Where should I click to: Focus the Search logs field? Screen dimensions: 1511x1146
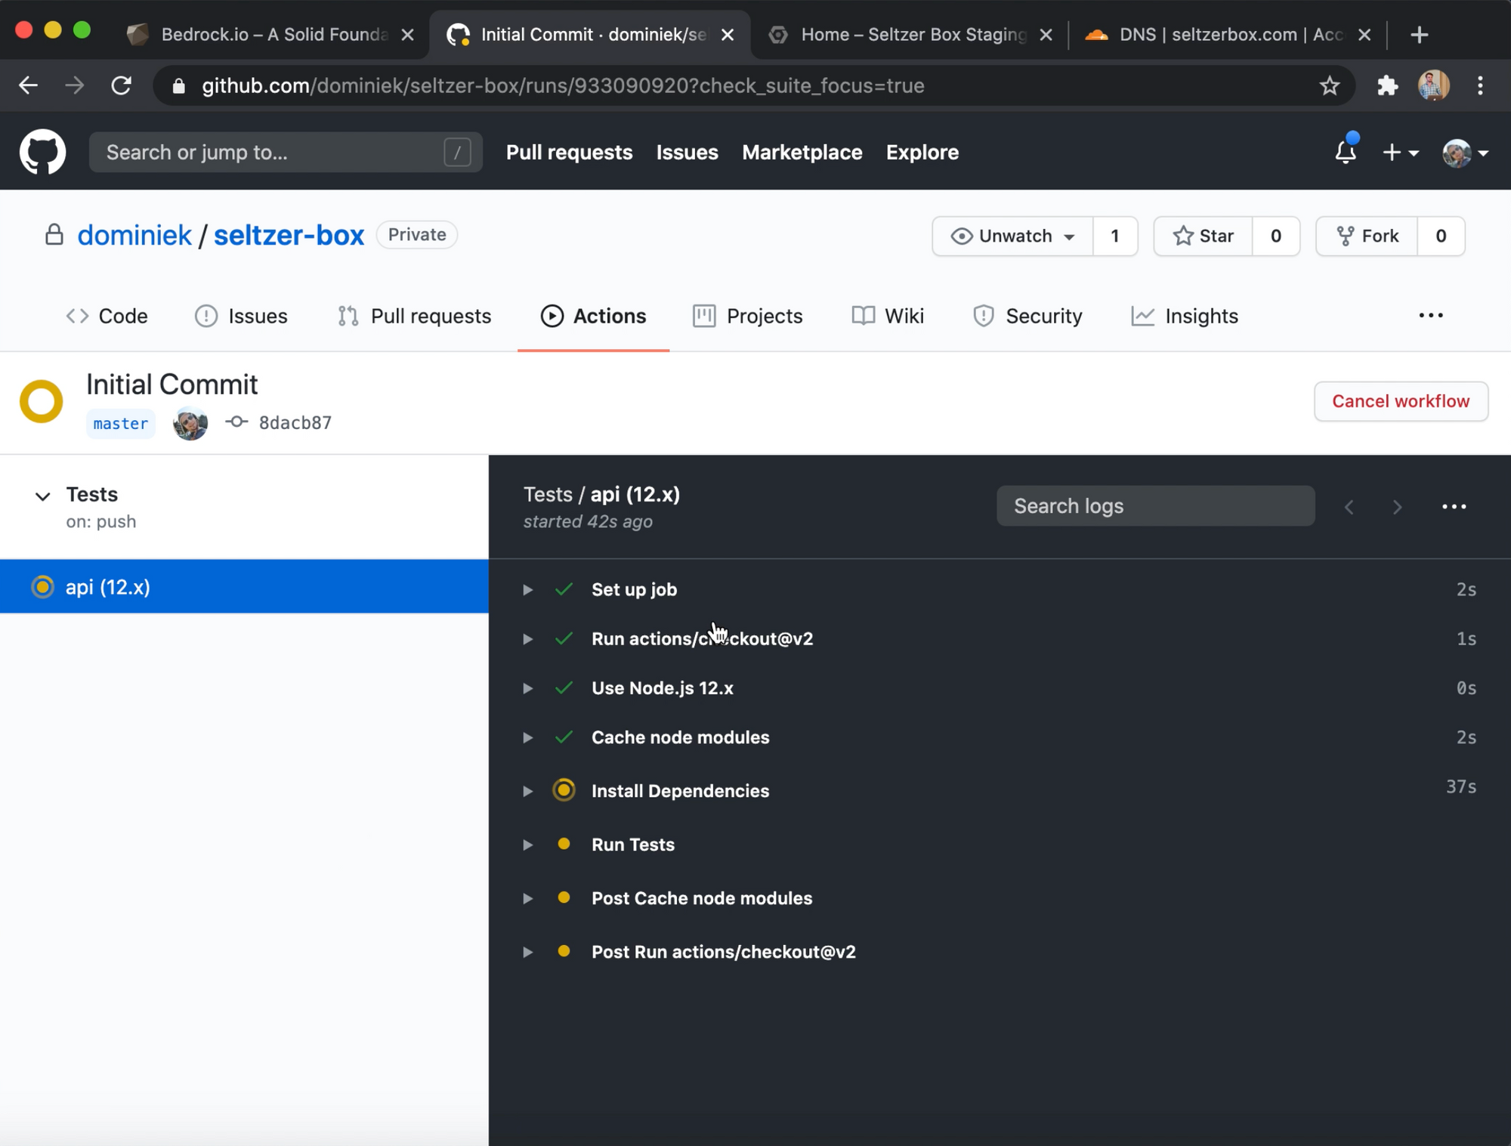pos(1154,506)
